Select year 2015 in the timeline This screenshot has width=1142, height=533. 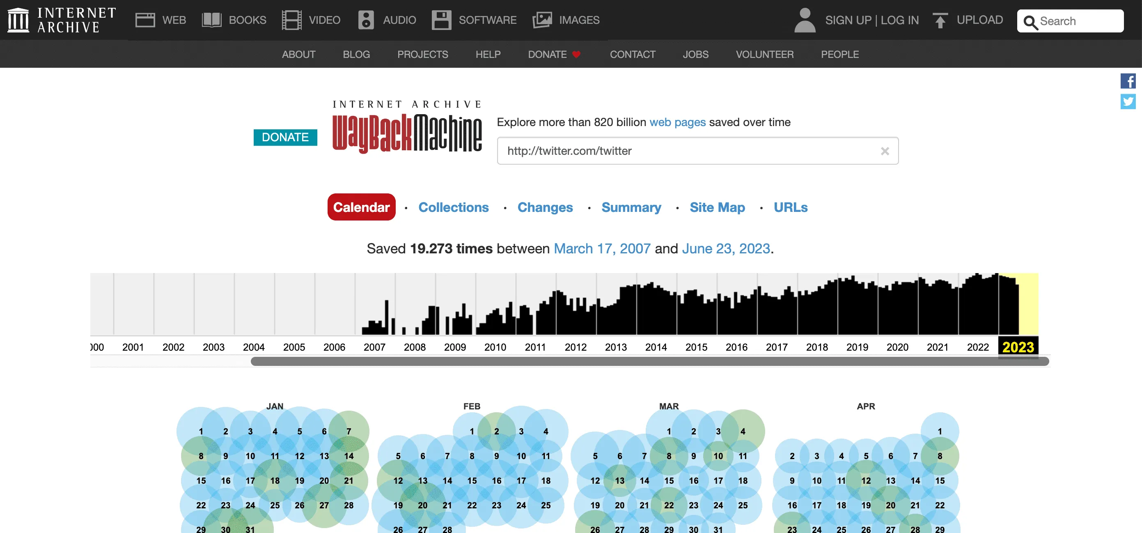[696, 347]
